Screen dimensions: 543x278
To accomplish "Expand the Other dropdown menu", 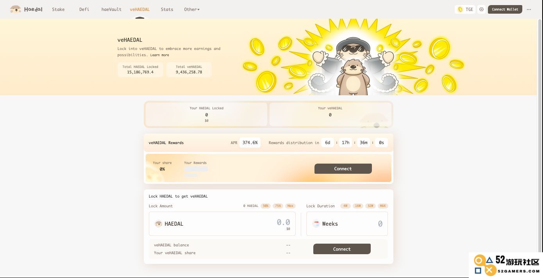I will click(192, 9).
